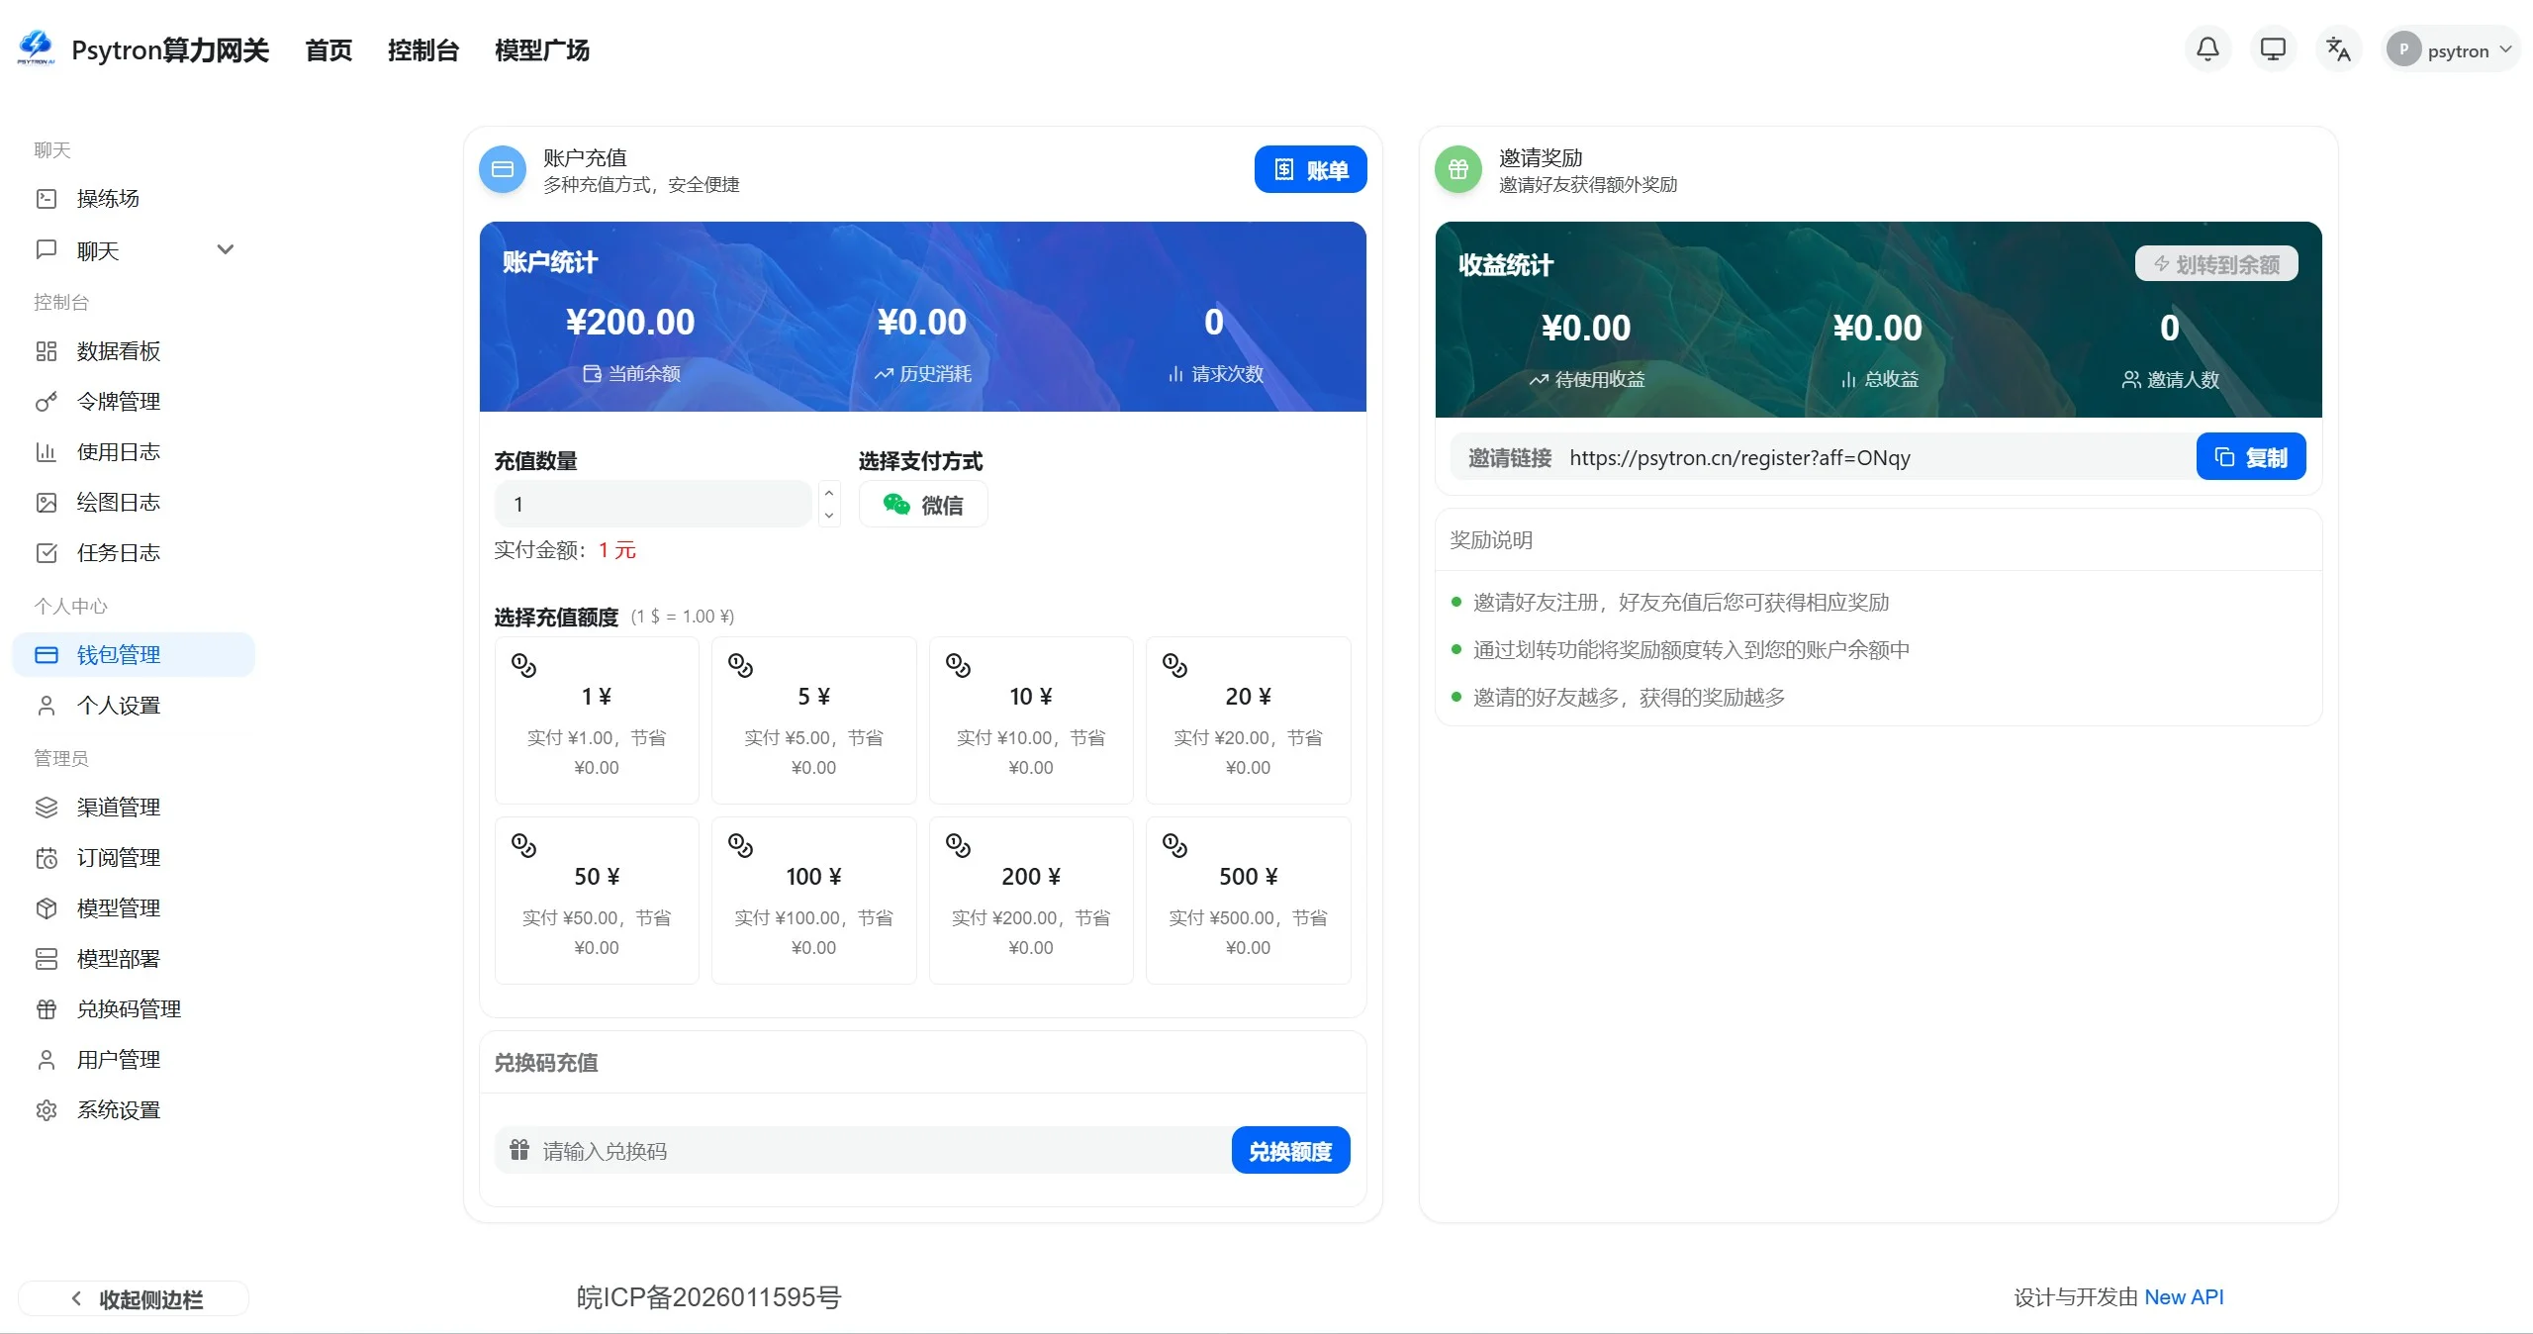
Task: Click the 用户管理 user icon
Action: 47,1059
